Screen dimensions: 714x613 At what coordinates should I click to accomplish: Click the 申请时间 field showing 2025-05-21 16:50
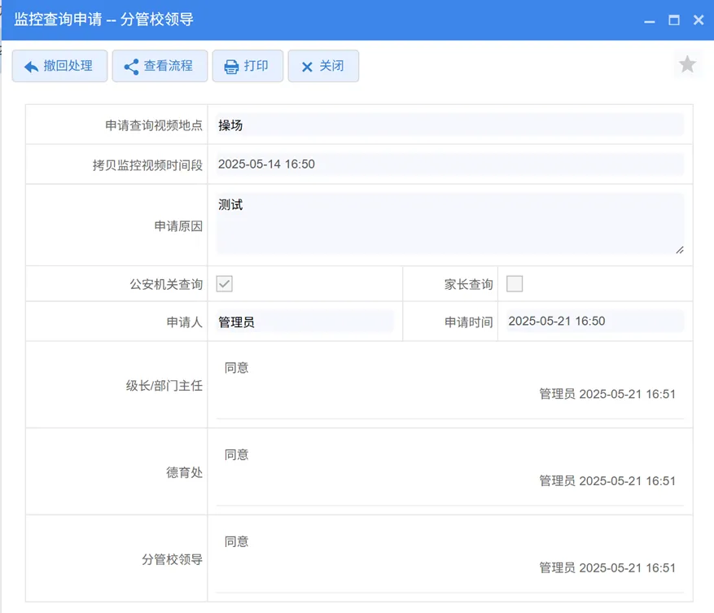pos(595,321)
